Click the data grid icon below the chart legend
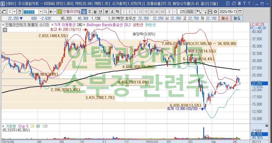Image resolution: width=272 pixels, height=143 pixels. click(5, 30)
